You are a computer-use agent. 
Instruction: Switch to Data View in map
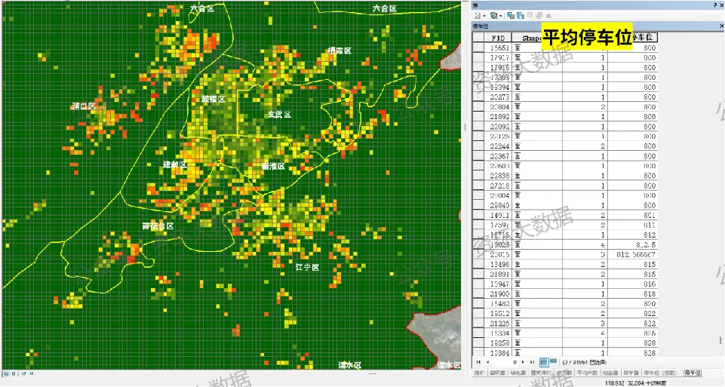click(x=7, y=373)
